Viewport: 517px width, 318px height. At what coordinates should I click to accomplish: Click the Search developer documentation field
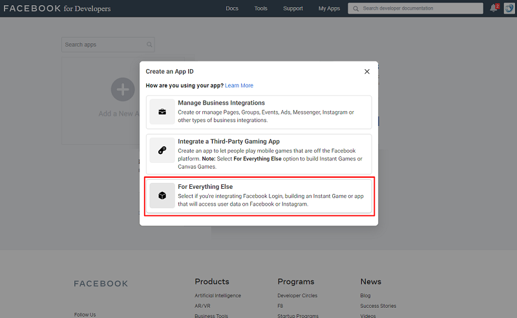[416, 8]
